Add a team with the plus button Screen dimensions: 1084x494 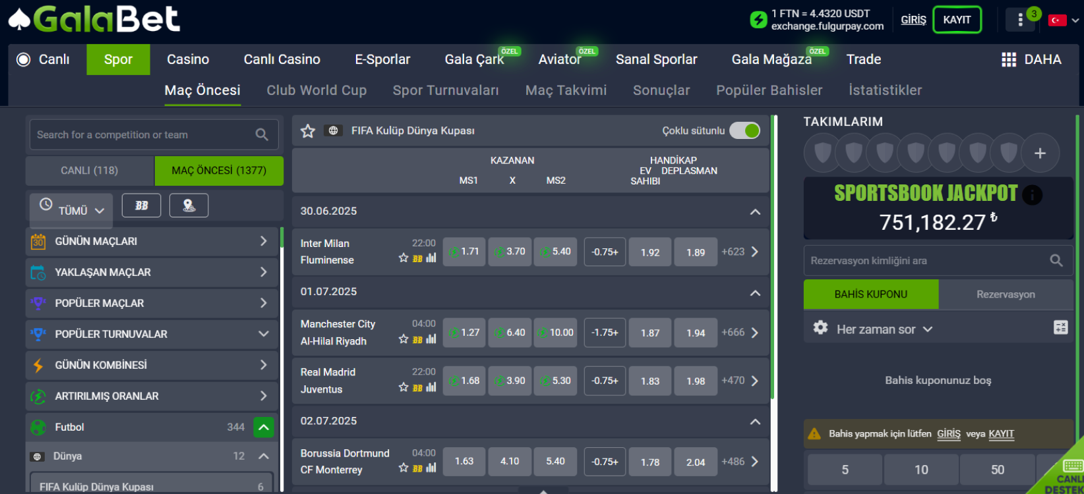(1040, 153)
